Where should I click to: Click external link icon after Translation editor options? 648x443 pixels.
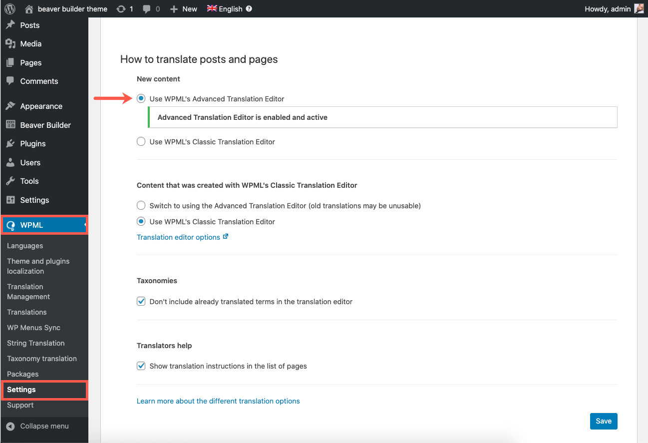tap(226, 237)
